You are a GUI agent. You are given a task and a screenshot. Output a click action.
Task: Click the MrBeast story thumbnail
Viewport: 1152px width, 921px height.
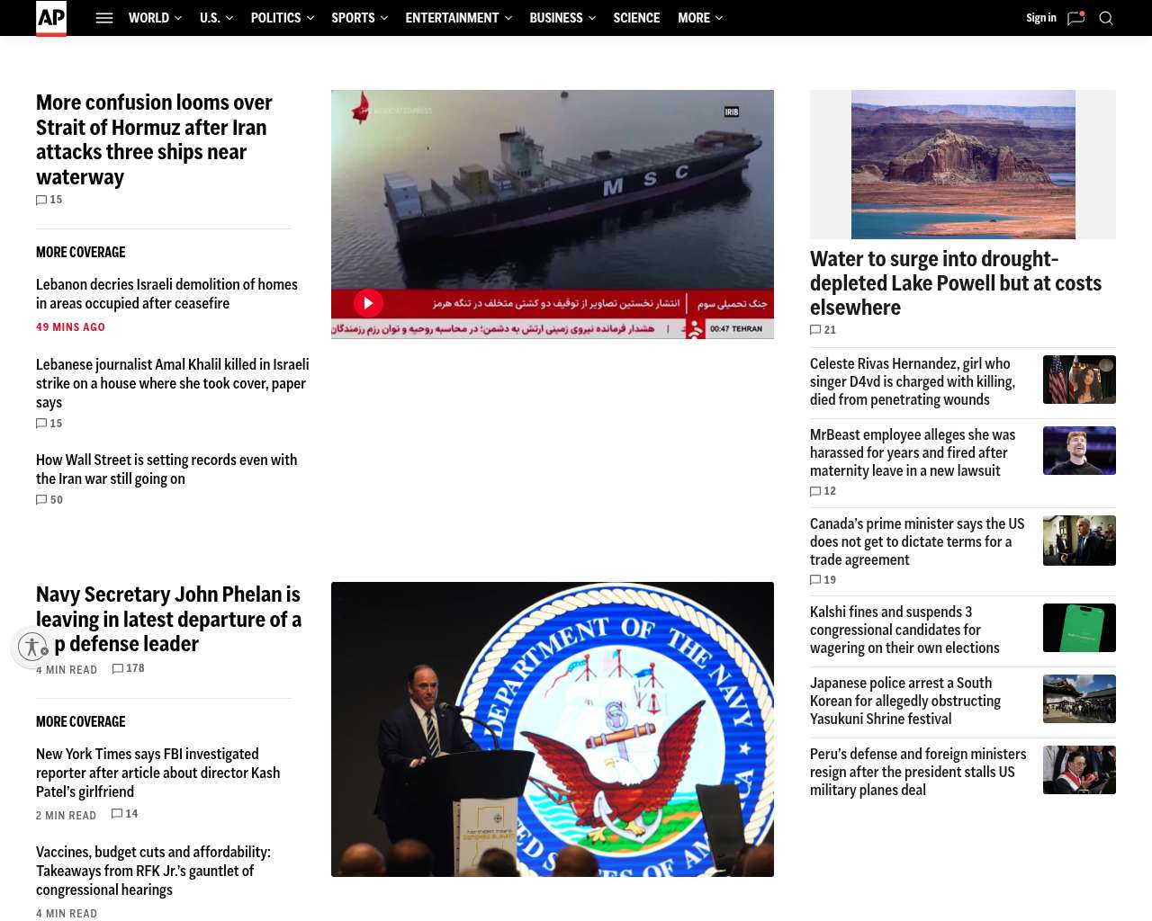click(x=1079, y=451)
